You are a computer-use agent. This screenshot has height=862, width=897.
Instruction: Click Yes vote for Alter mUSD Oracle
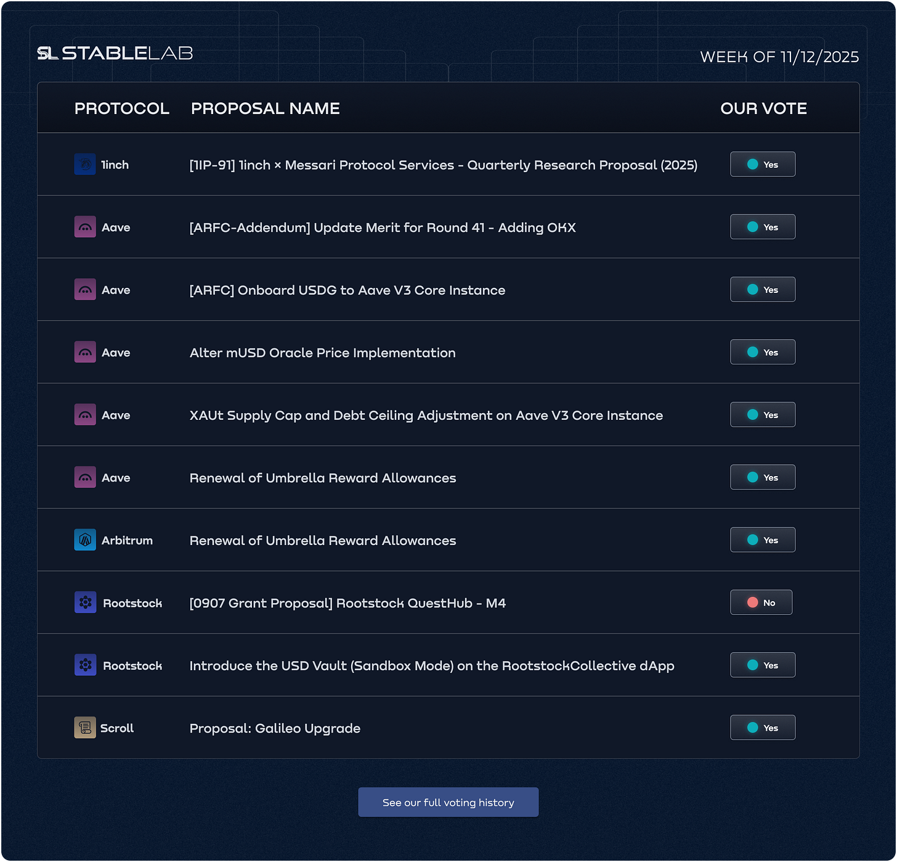[763, 352]
